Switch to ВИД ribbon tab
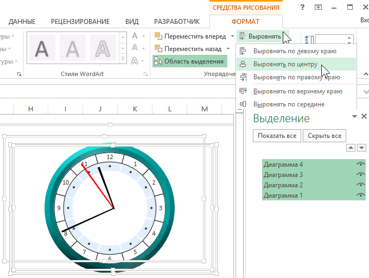The image size is (369, 278). click(x=132, y=22)
